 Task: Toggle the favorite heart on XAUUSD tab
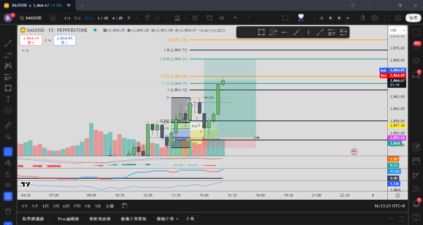click(x=69, y=6)
